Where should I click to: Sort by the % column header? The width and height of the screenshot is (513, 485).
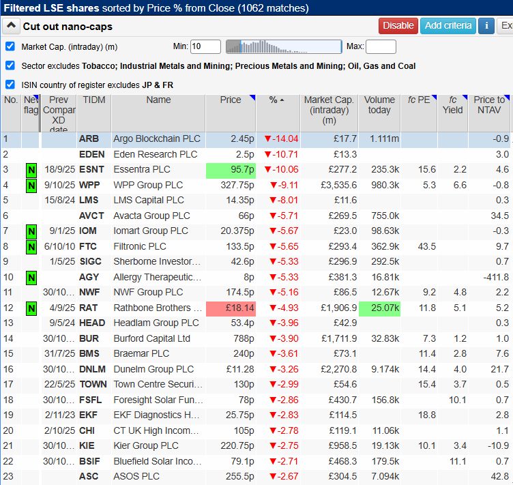coord(278,113)
